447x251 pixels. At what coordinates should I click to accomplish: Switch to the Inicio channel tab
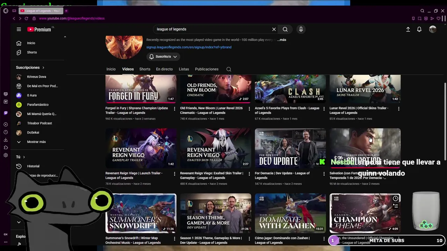coord(111,69)
